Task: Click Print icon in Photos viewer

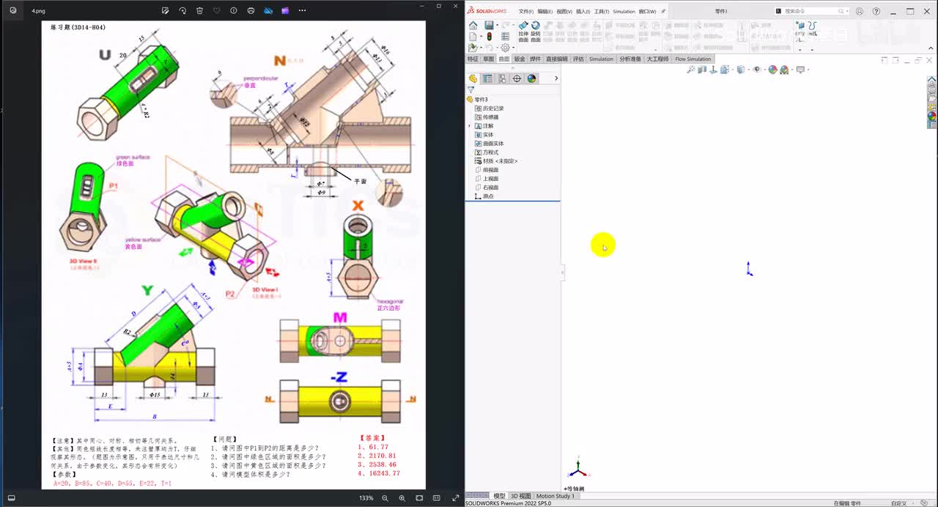Action: point(251,10)
